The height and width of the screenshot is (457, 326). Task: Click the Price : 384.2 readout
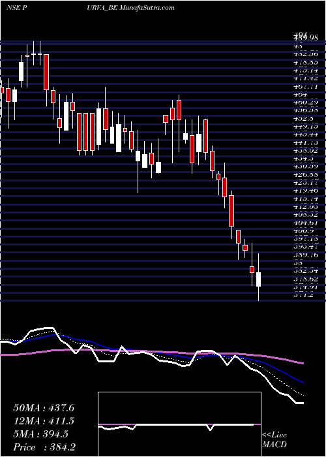44,447
